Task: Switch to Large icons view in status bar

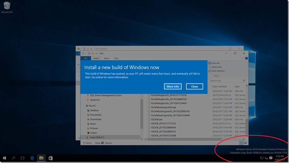Action: coord(246,143)
